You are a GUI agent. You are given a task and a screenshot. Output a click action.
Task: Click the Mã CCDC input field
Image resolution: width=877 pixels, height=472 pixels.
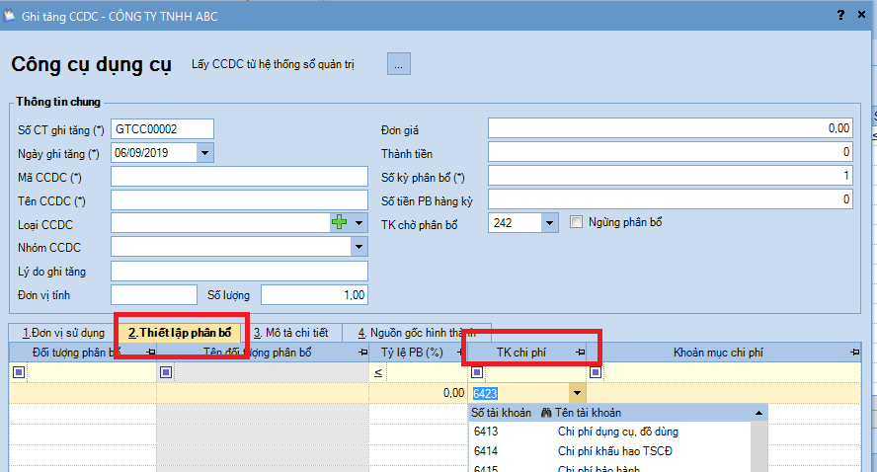coord(239,177)
